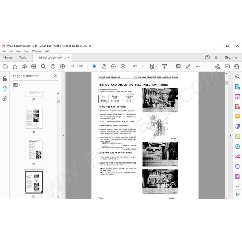This screenshot has width=242, height=242.
Task: Send file by email envelope icon
Action: pos(227,66)
